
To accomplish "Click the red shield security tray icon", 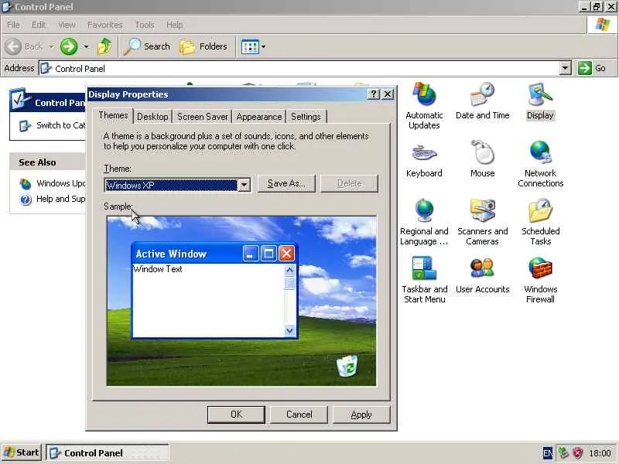I will coord(577,453).
